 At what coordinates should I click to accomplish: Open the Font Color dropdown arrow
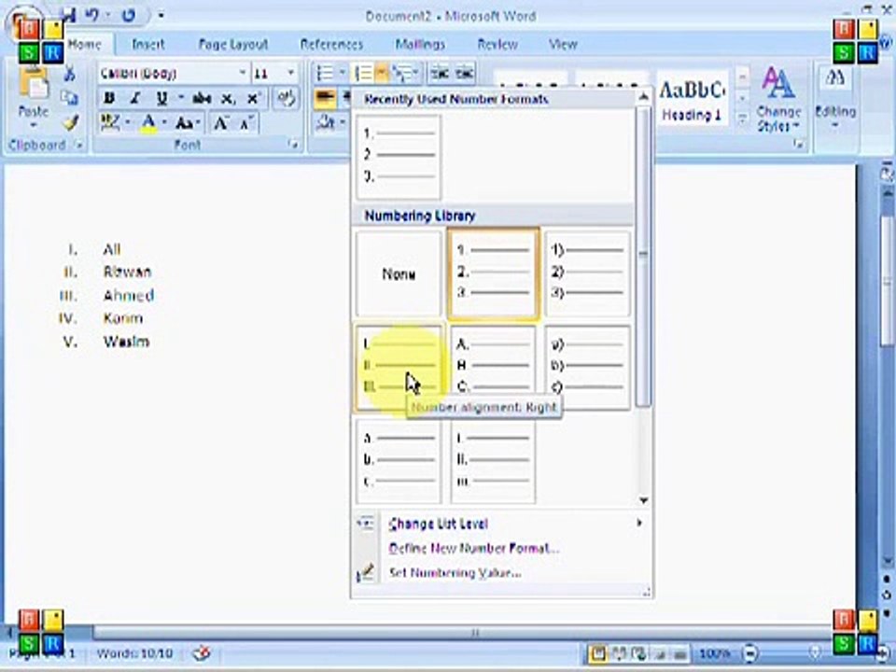click(164, 123)
